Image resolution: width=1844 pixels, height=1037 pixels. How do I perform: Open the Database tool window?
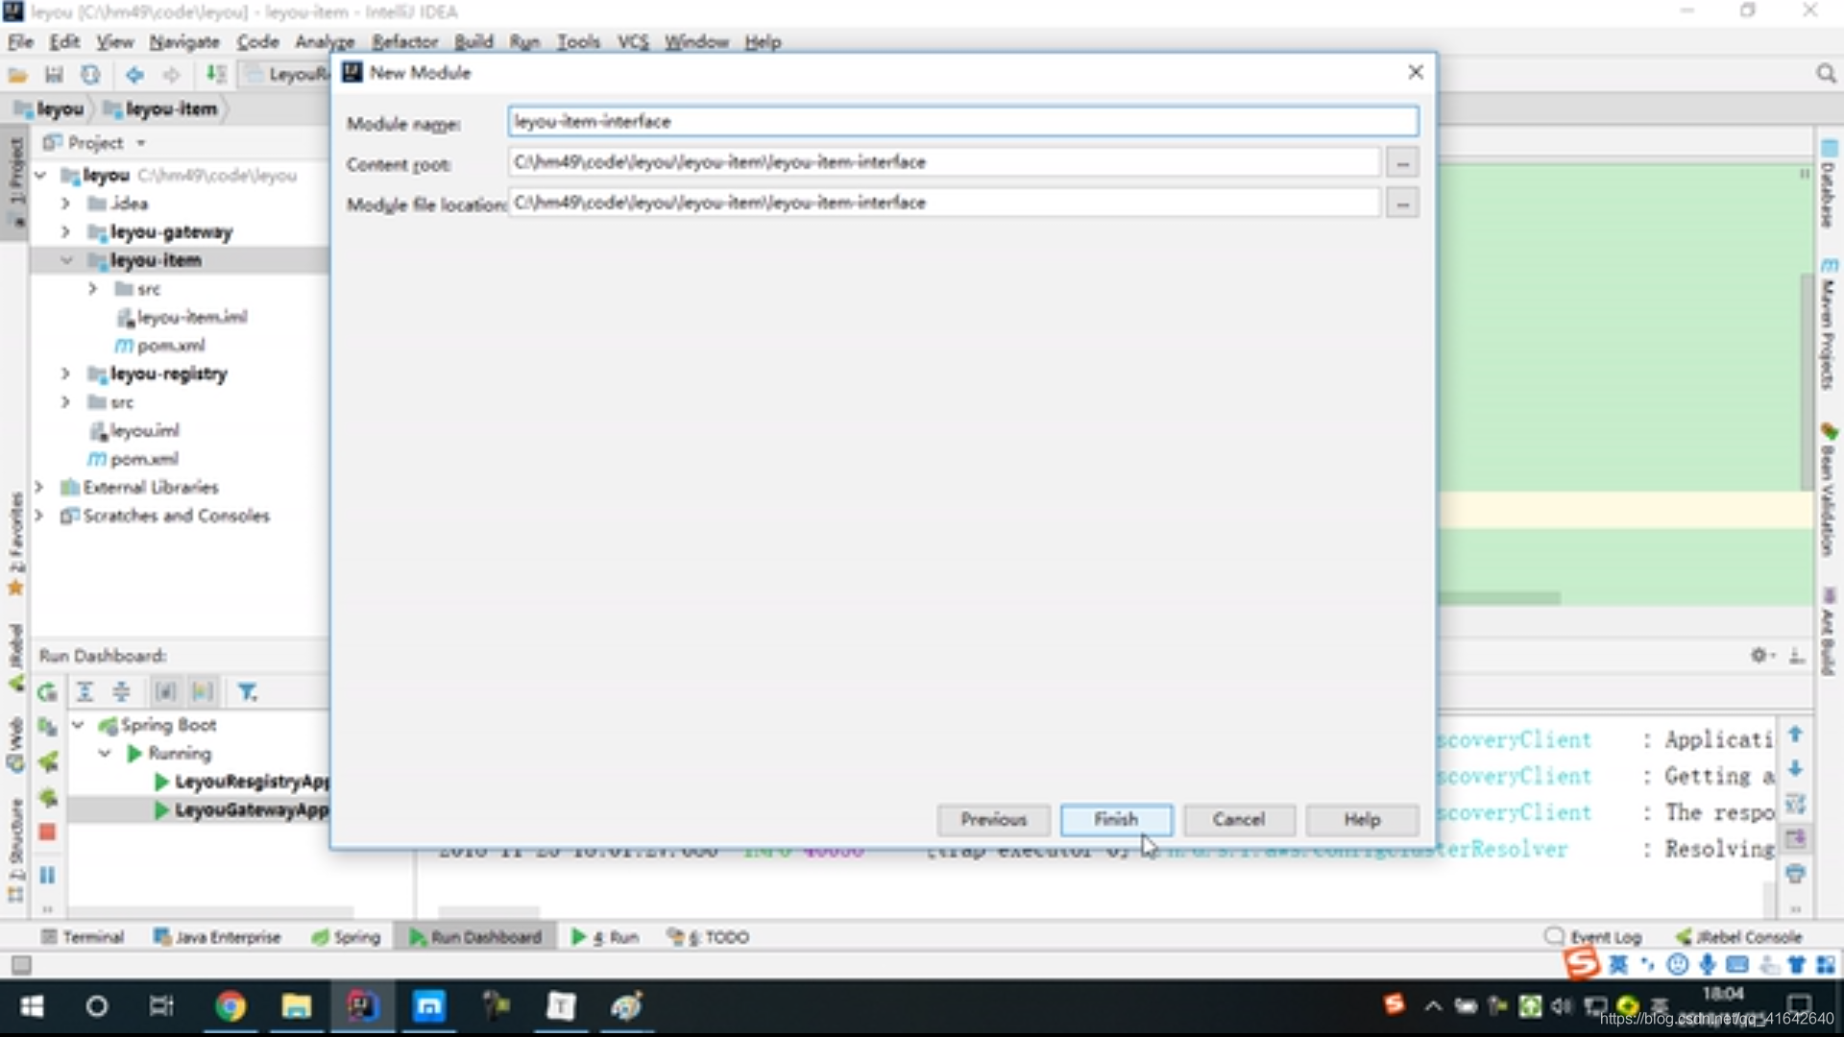click(x=1828, y=184)
